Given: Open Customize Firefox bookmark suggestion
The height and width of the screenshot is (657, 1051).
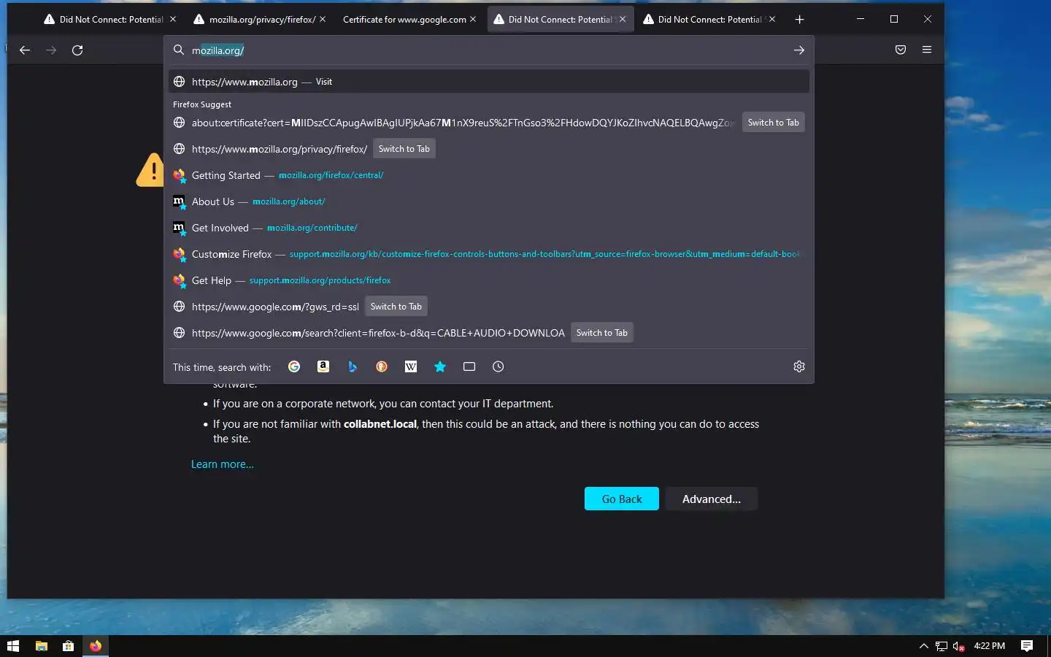Looking at the screenshot, I should [x=489, y=254].
